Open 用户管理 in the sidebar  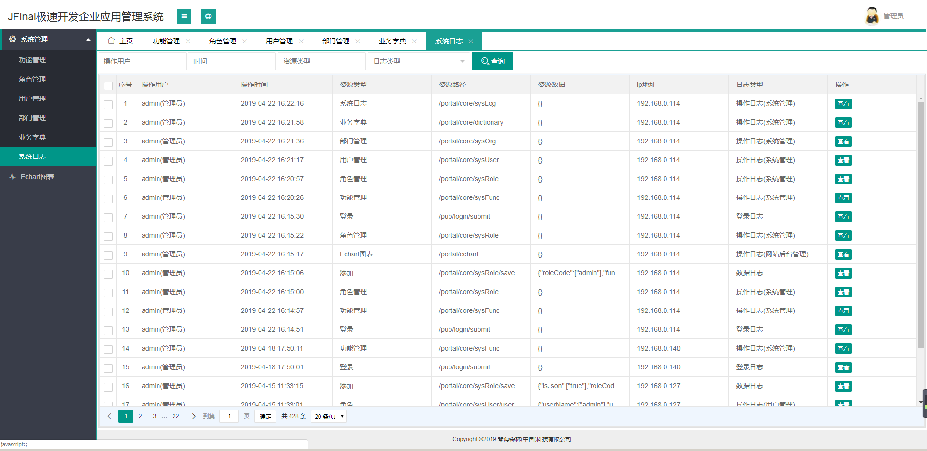pos(48,99)
